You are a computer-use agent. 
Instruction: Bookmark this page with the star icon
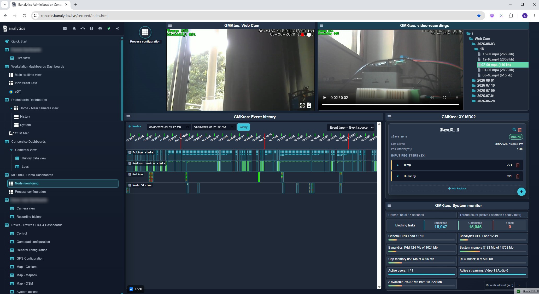[479, 16]
